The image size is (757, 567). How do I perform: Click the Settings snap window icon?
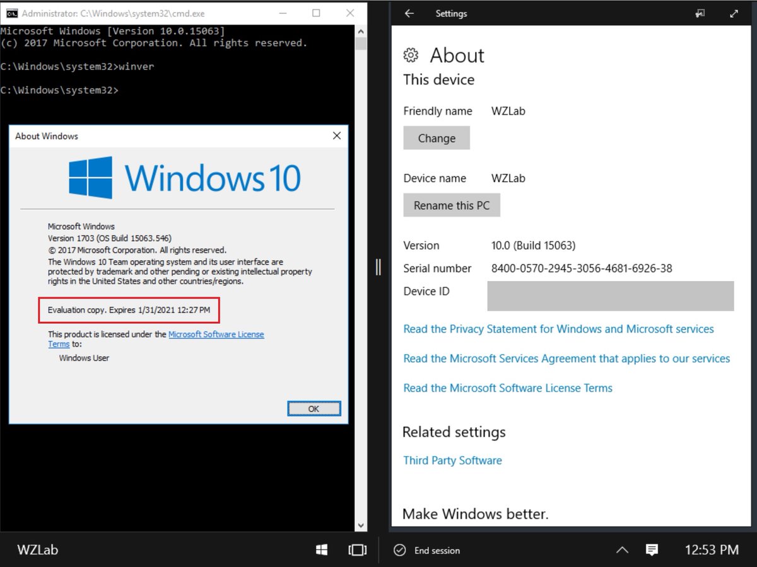700,13
